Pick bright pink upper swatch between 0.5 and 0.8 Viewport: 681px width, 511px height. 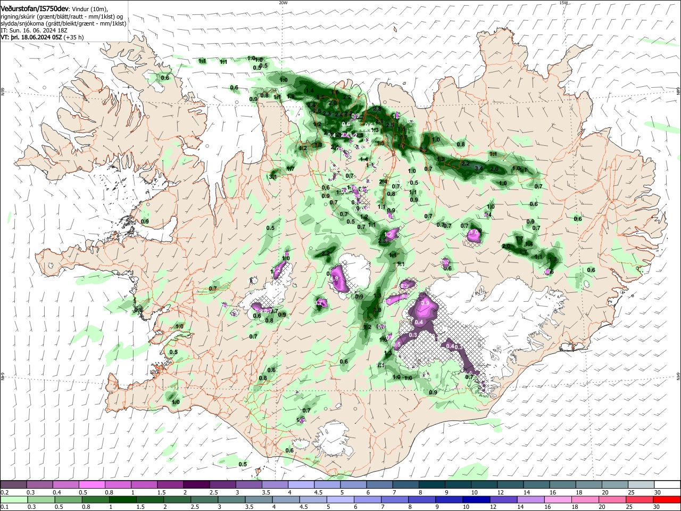pos(92,484)
